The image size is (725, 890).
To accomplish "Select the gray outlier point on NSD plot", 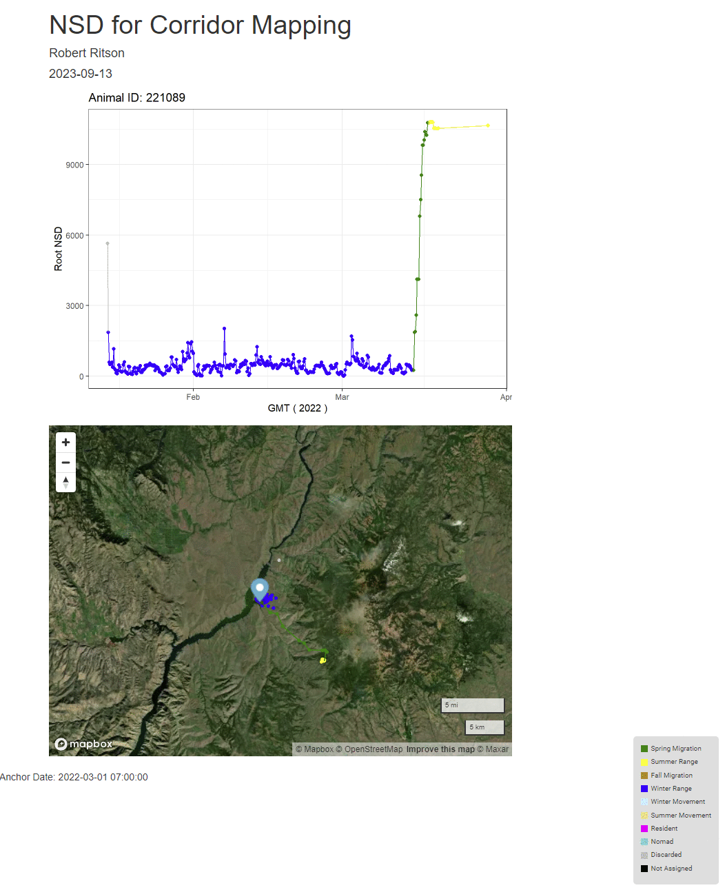I will pos(108,243).
